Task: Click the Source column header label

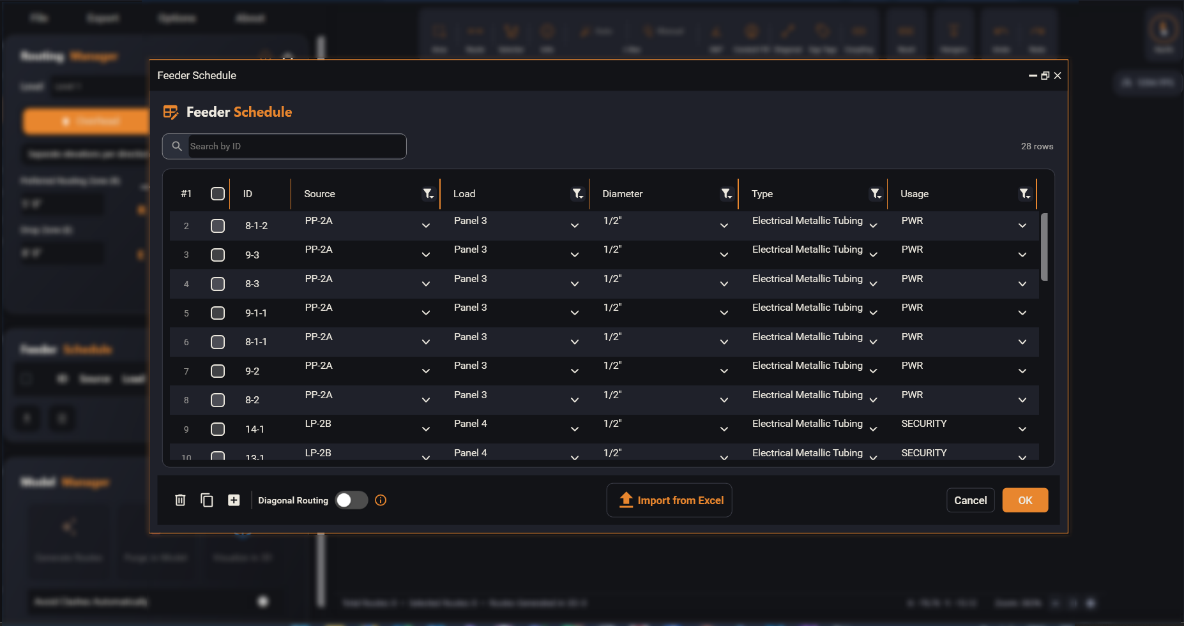Action: point(319,194)
